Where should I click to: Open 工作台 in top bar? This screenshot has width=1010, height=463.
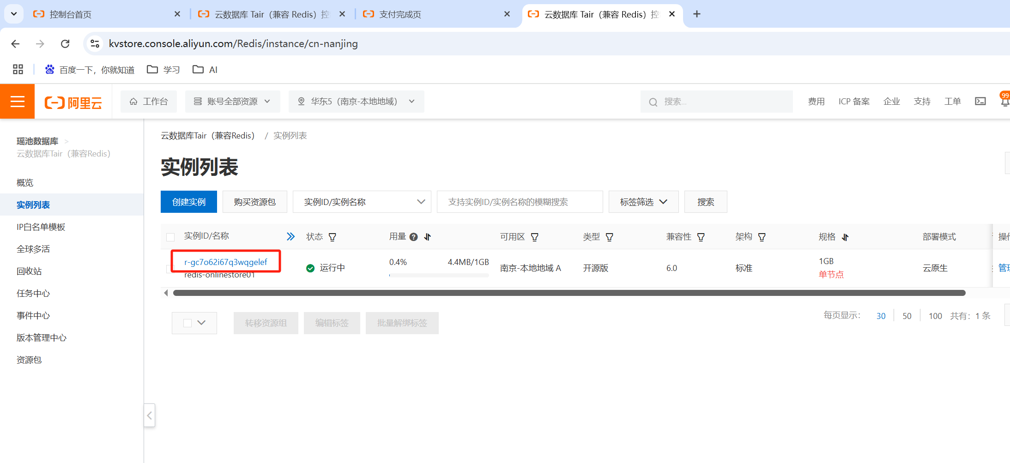coord(149,102)
